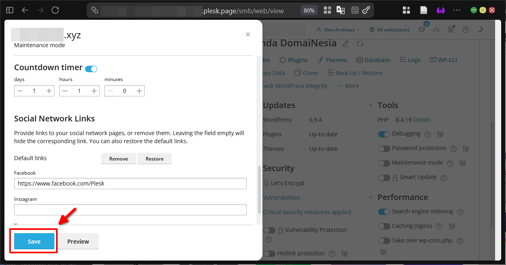
Task: Turn off Search engine indexing toggle
Action: coord(384,212)
